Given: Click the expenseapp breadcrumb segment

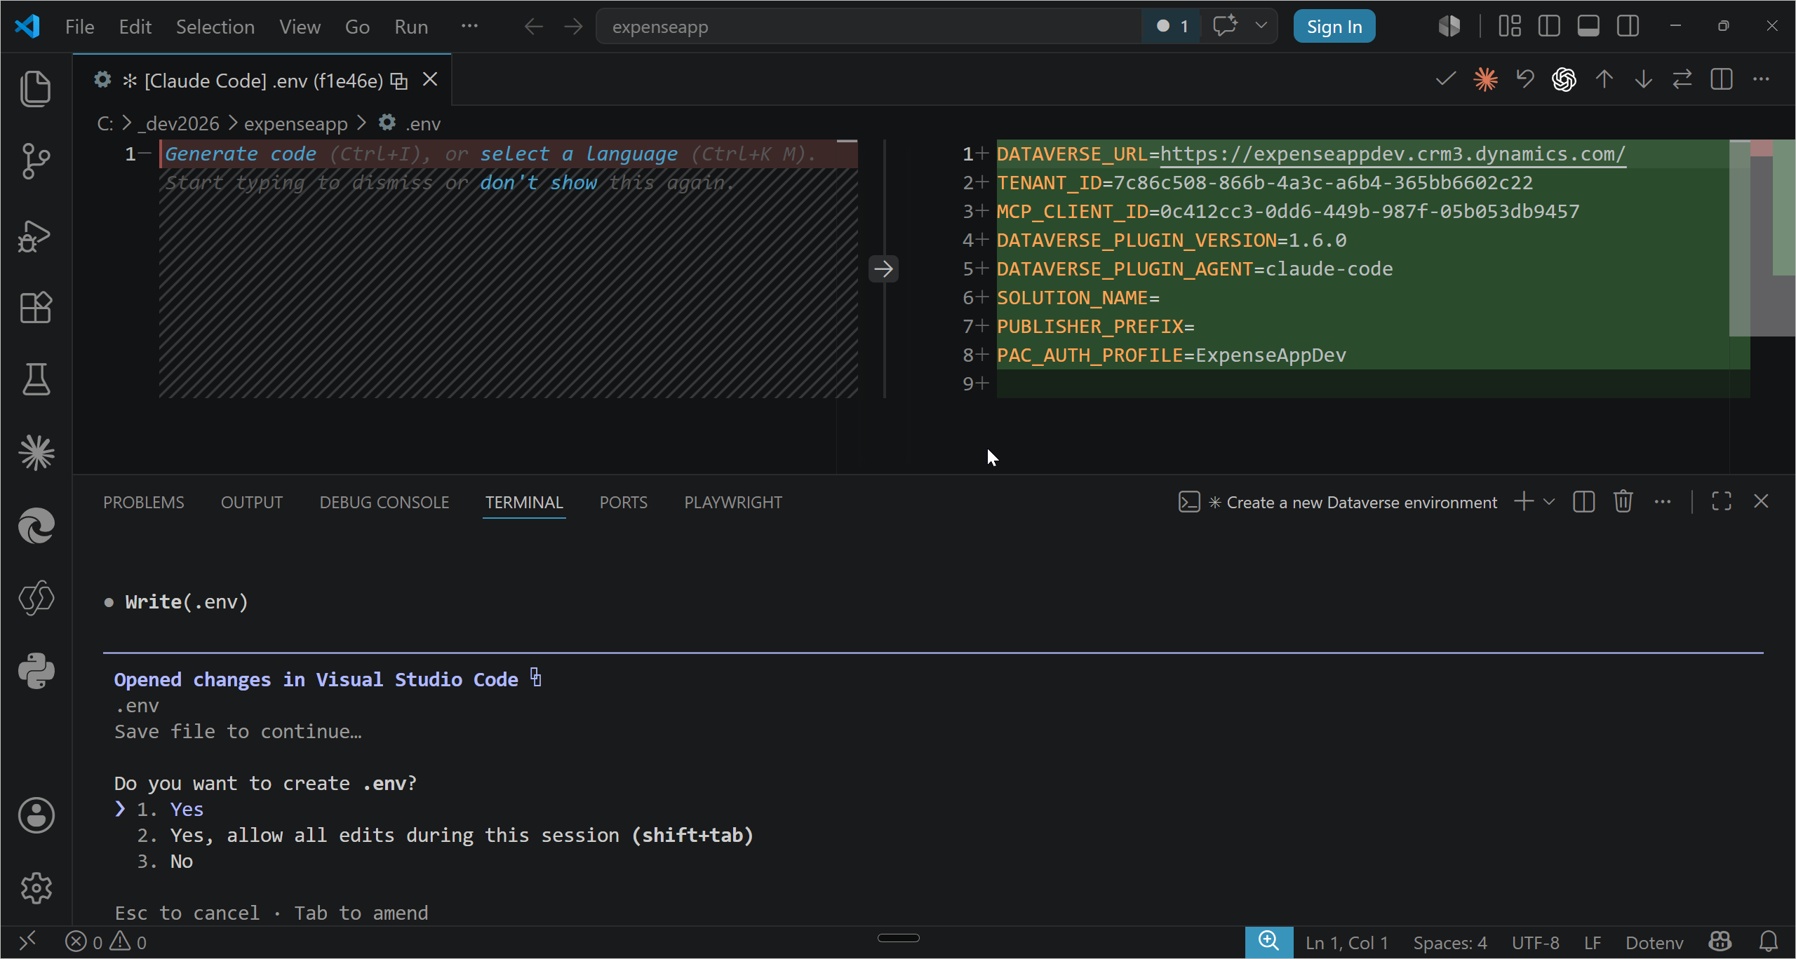Looking at the screenshot, I should (x=296, y=123).
